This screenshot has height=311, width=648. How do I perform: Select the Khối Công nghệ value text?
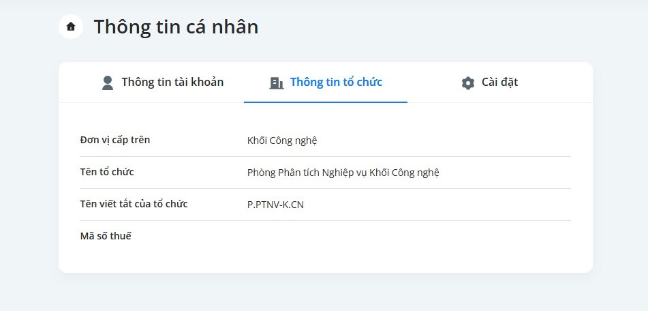coord(282,140)
